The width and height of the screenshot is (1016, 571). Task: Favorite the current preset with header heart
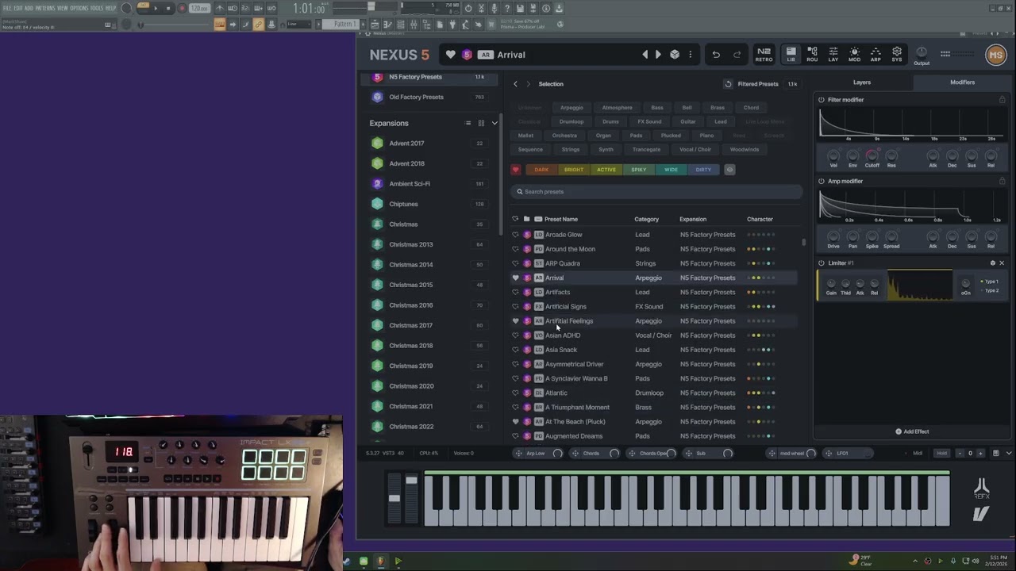pos(451,55)
